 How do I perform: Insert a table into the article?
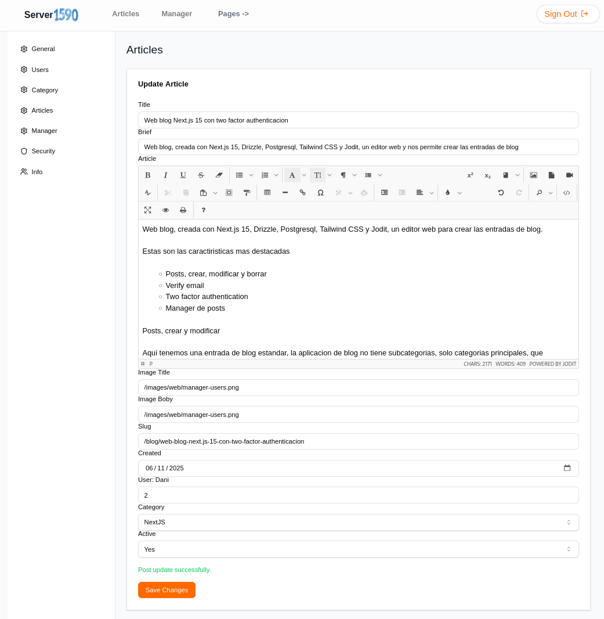coord(267,193)
